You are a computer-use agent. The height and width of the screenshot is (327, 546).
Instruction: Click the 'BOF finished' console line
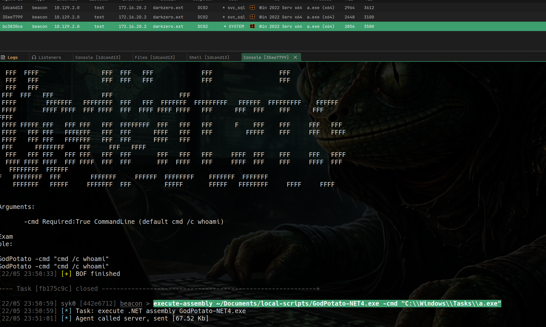click(x=98, y=274)
